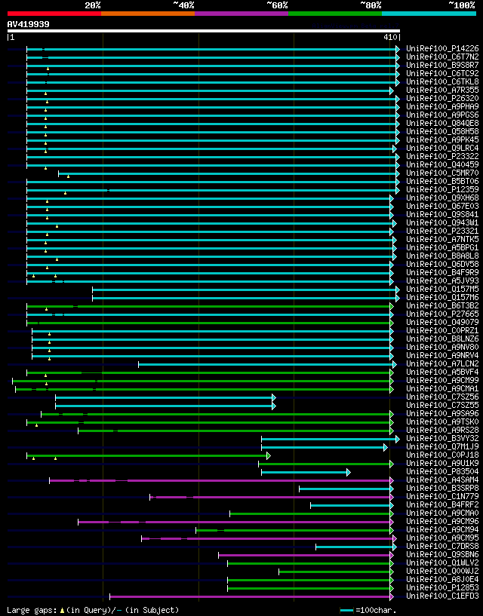This screenshot has width=483, height=616.
Task: Click the end position label 410
Action: click(x=391, y=37)
